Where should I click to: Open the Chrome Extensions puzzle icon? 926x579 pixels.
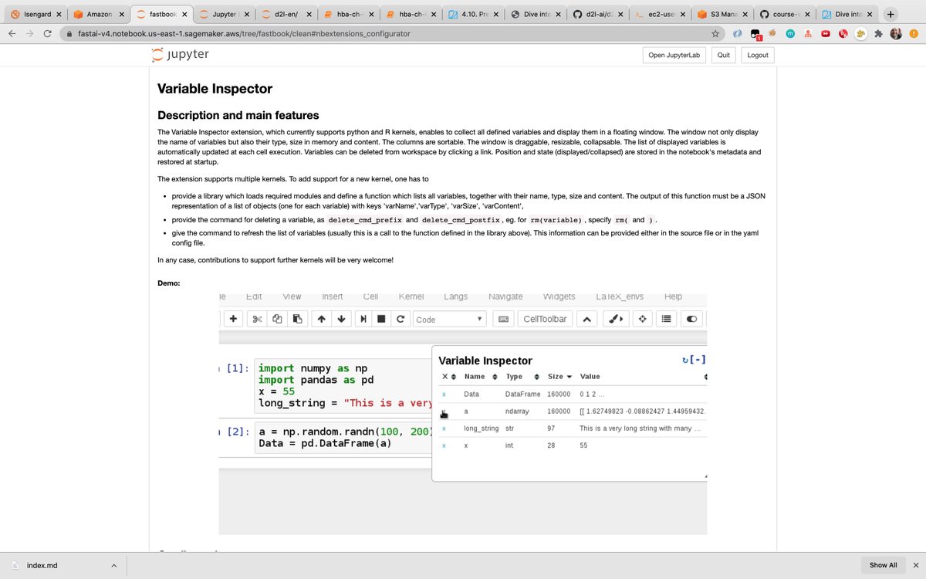click(878, 33)
